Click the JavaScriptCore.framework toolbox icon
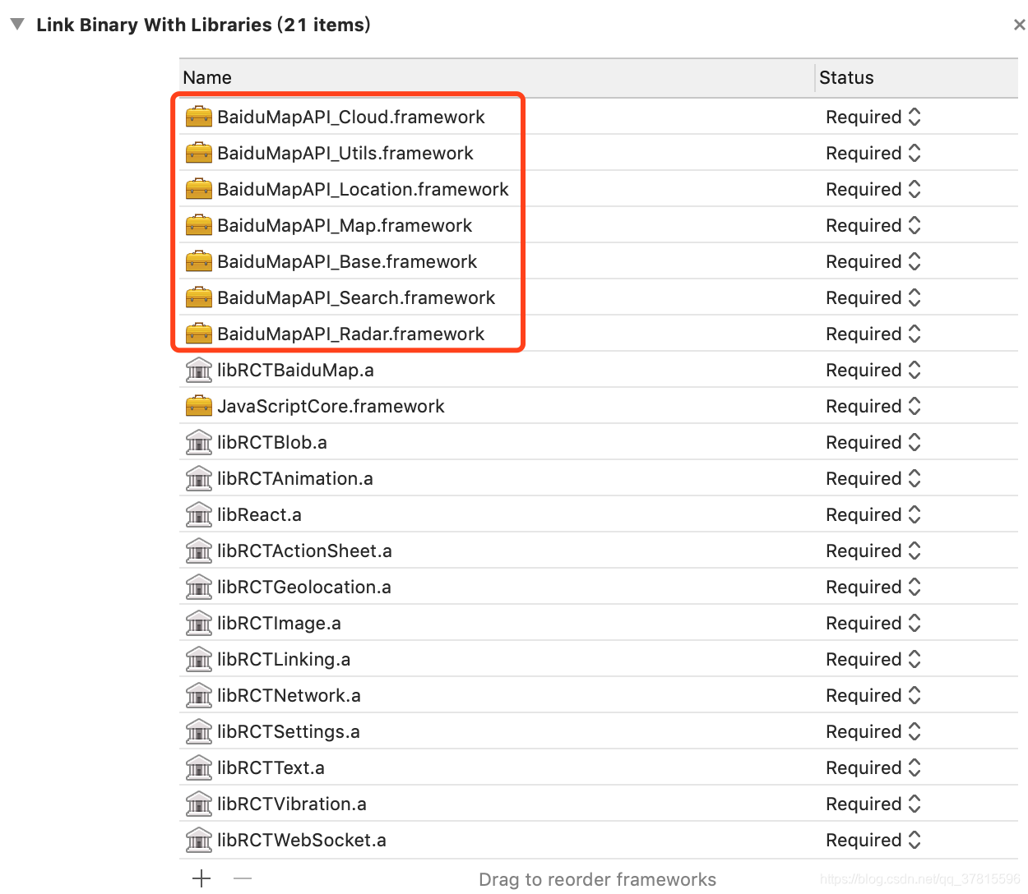 (199, 406)
